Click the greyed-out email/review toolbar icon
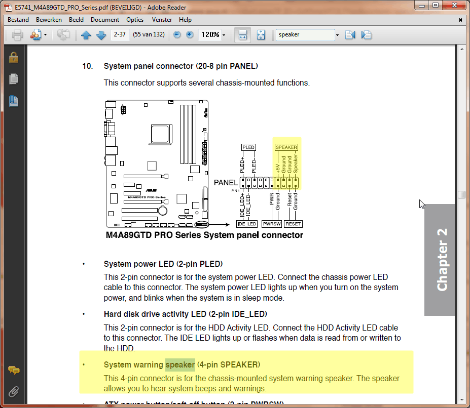 coord(63,35)
